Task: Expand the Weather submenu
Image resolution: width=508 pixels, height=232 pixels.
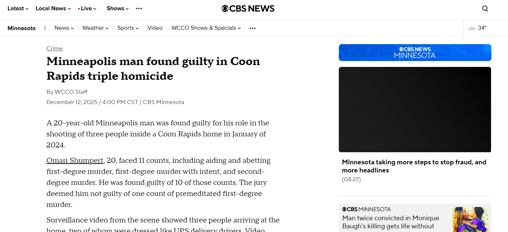Action: click(x=95, y=28)
